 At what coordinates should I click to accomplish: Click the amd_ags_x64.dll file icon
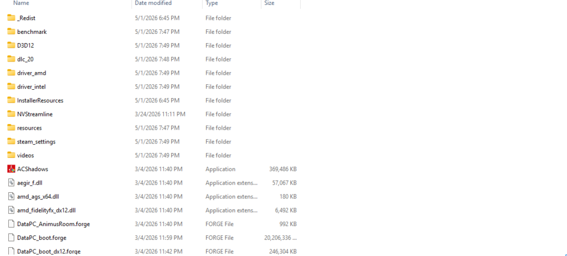point(11,197)
